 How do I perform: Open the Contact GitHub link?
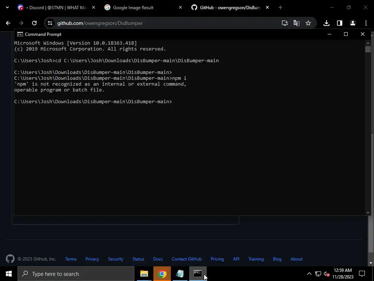[x=187, y=259]
